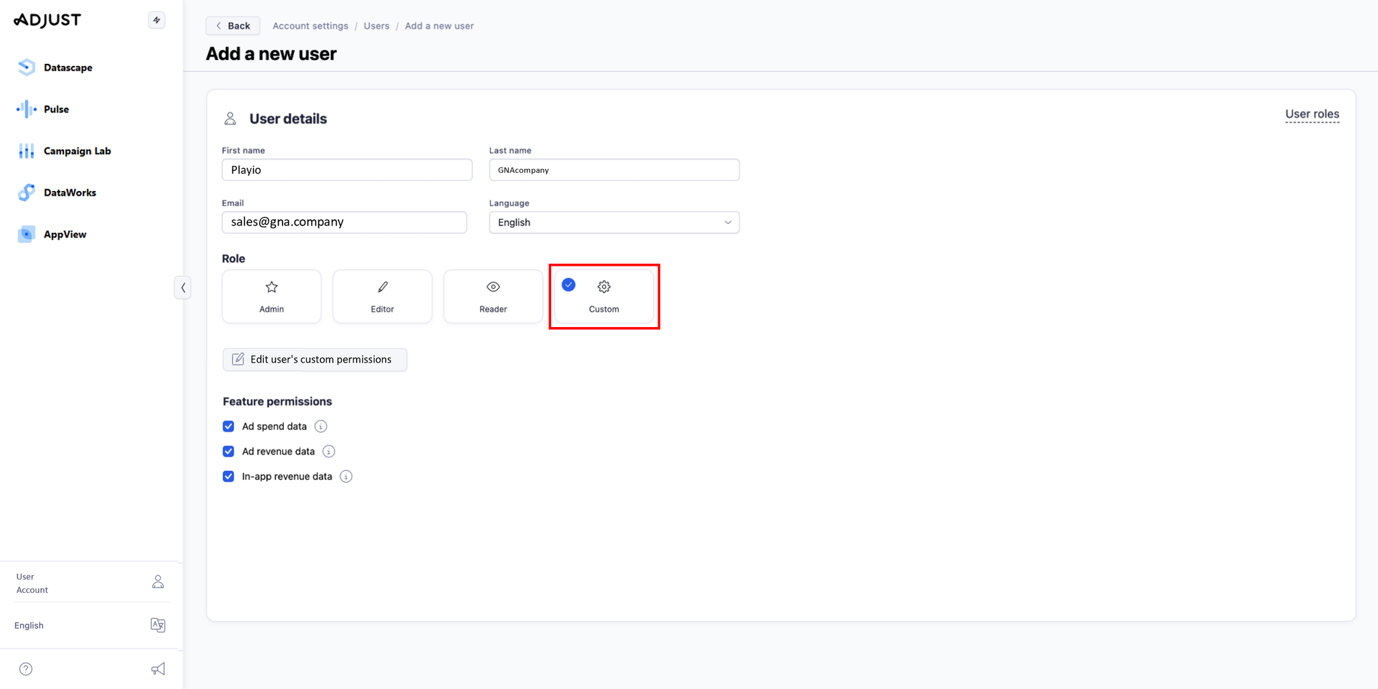Screen dimensions: 1378x689
Task: Click the Adjust logo
Action: [47, 20]
